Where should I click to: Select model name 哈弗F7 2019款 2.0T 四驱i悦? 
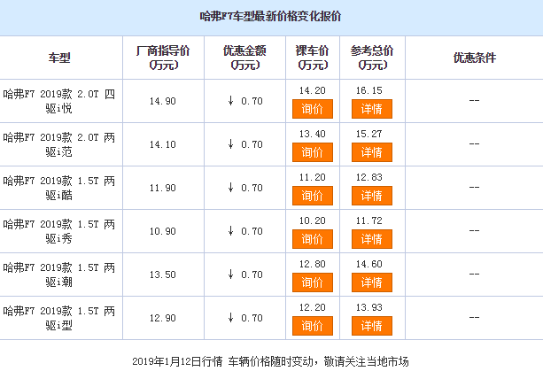click(58, 101)
